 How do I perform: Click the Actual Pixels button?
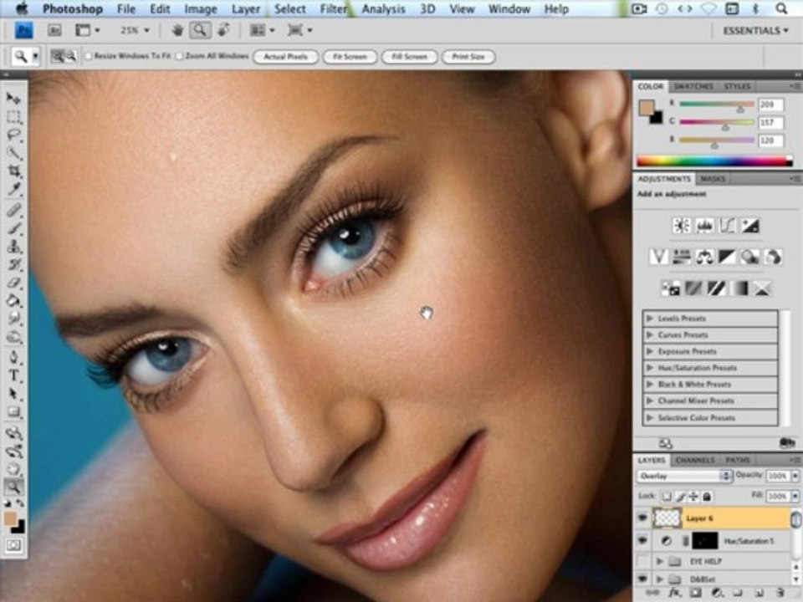pos(285,56)
